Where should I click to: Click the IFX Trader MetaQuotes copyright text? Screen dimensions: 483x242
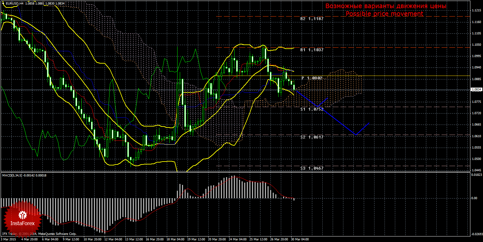(x=39, y=234)
